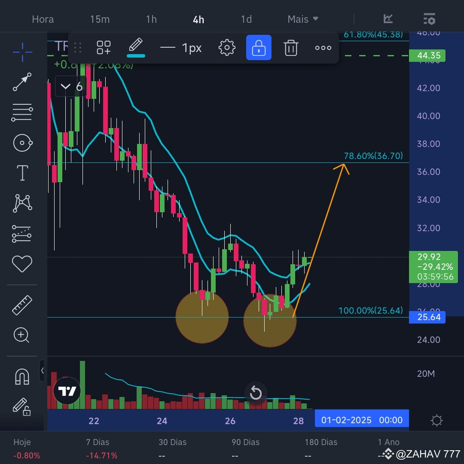Switch to the 1d timeframe
Image resolution: width=464 pixels, height=464 pixels.
(246, 19)
